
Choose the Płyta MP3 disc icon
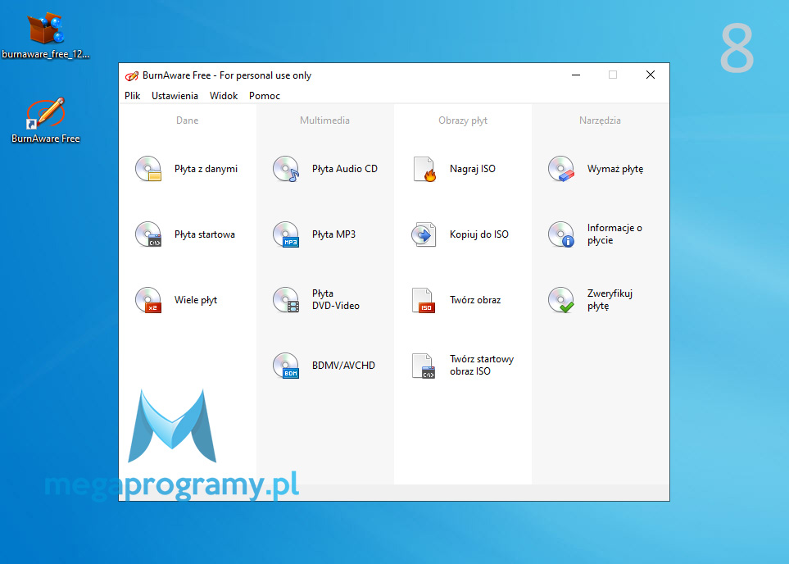click(286, 234)
